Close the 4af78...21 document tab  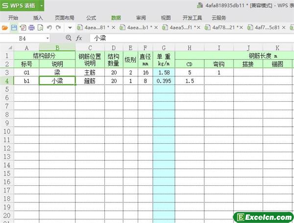click(x=241, y=28)
